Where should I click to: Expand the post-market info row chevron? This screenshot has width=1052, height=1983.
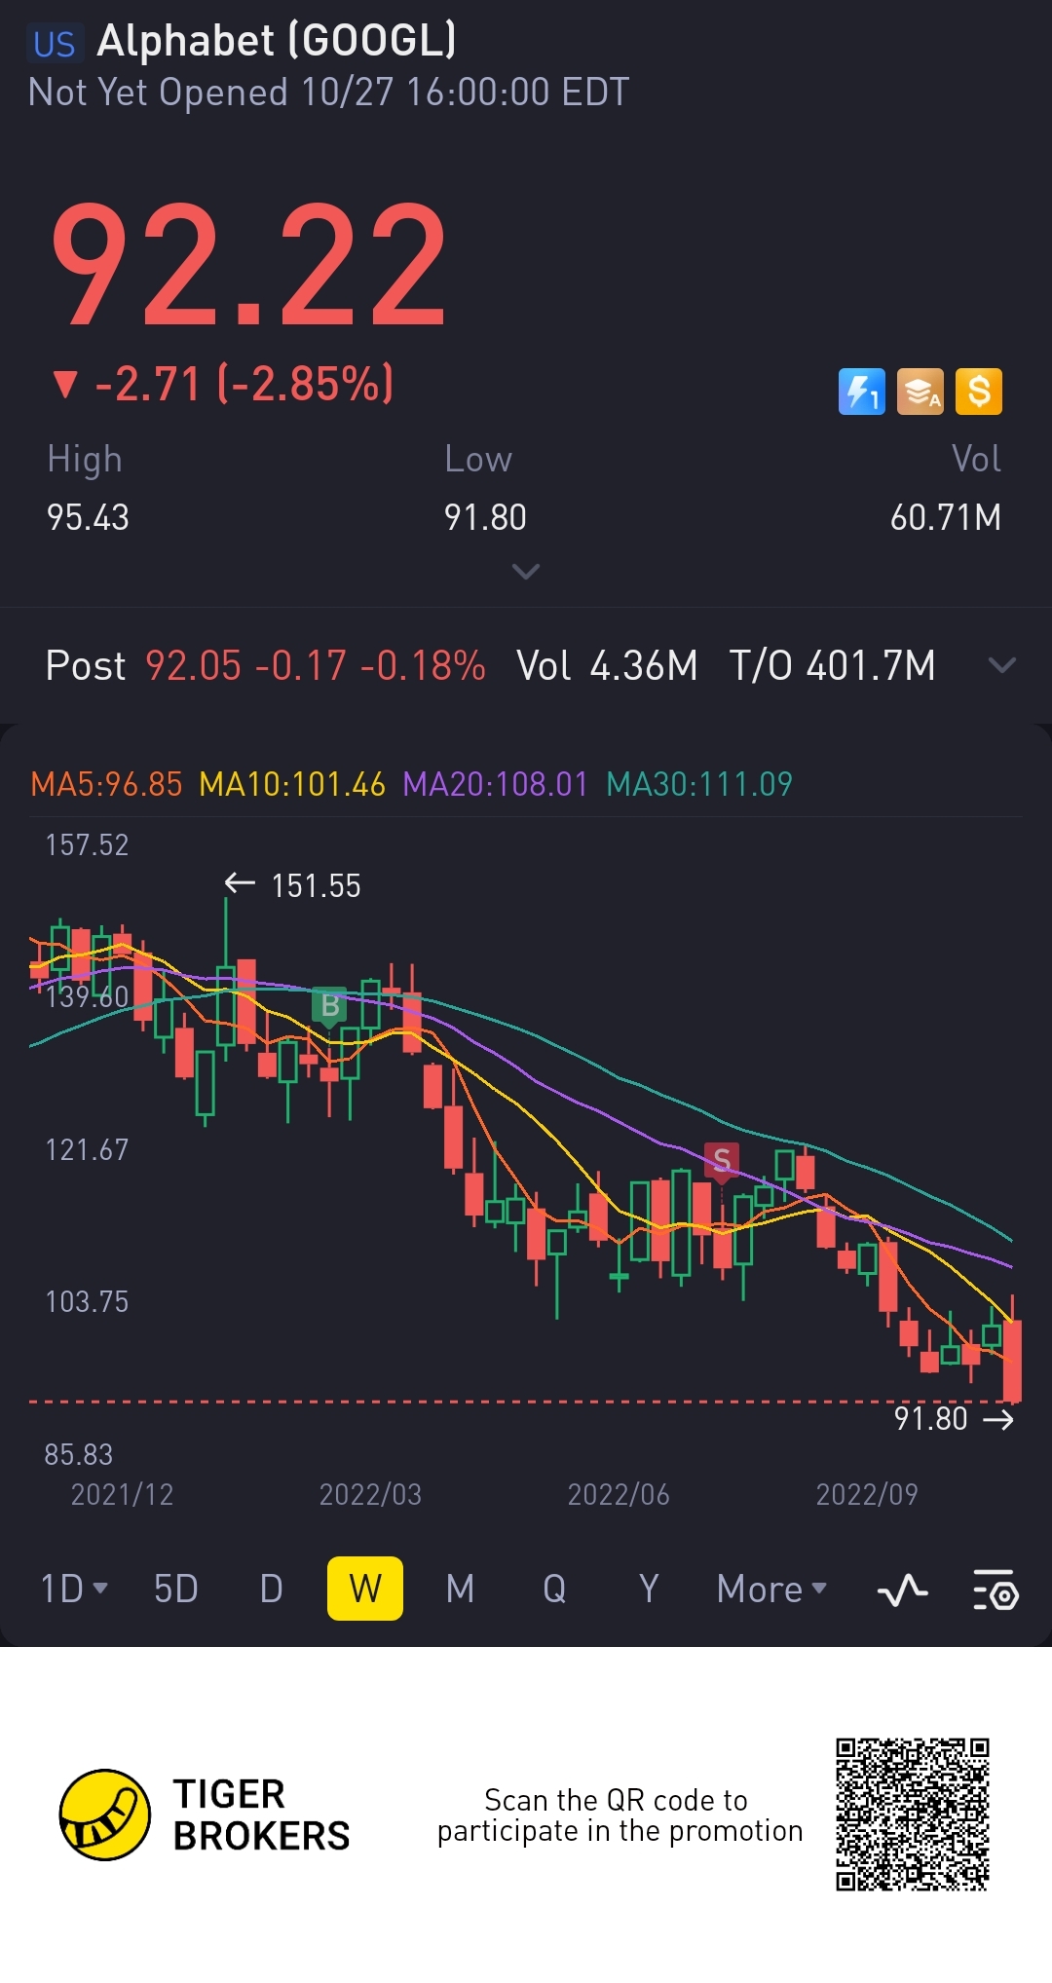(x=1001, y=665)
